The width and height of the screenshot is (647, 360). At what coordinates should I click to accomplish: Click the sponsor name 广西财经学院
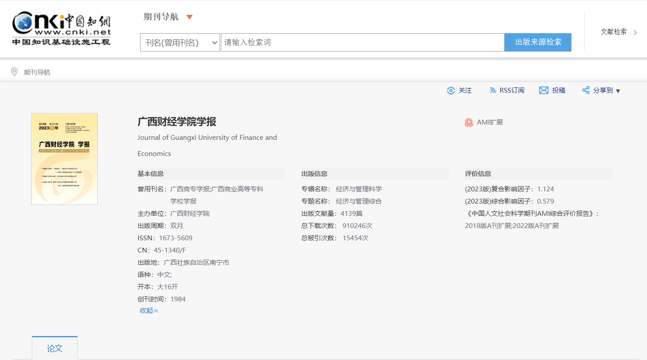pyautogui.click(x=190, y=214)
